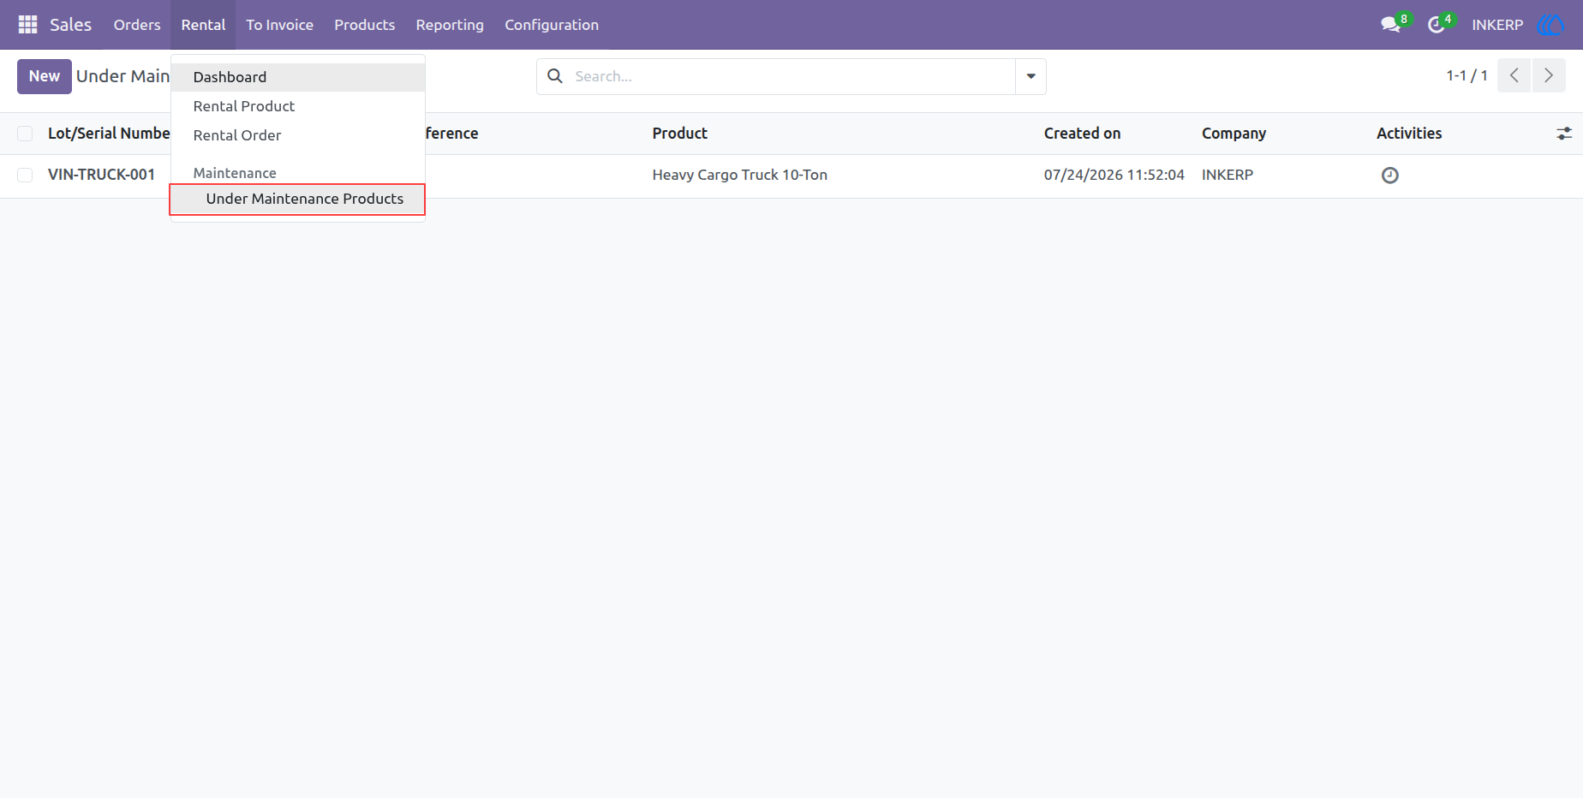Open the Reporting menu
Viewport: 1583px width, 798px height.
pos(450,25)
